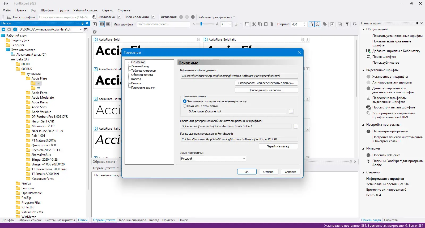Click the scissors Cut icon
This screenshot has height=228, width=425.
tap(254, 24)
